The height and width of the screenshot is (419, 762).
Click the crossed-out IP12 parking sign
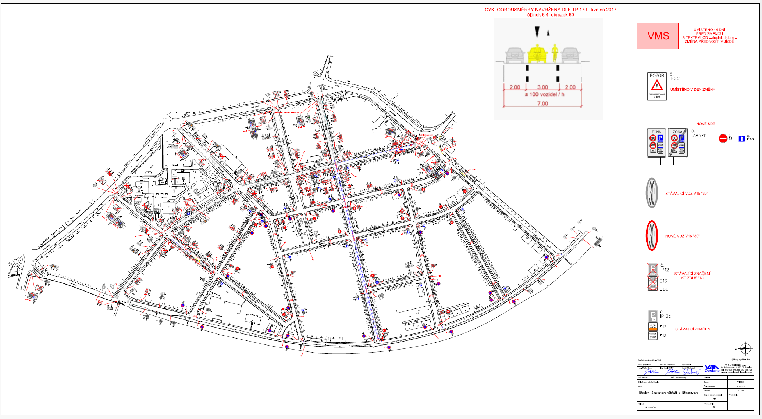(x=653, y=270)
